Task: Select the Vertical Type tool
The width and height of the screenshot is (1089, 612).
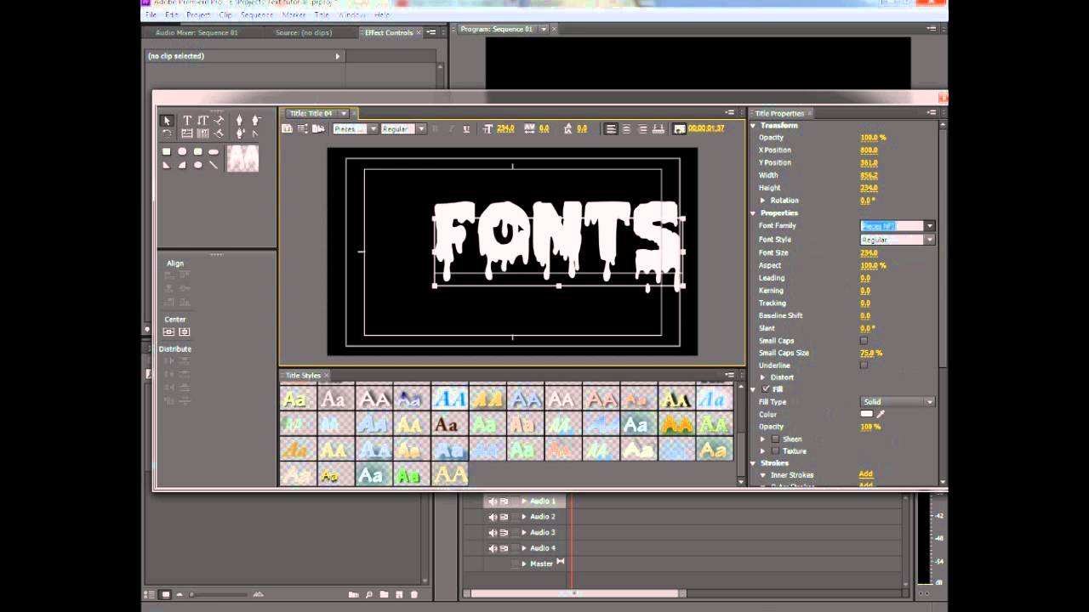Action: [x=202, y=121]
